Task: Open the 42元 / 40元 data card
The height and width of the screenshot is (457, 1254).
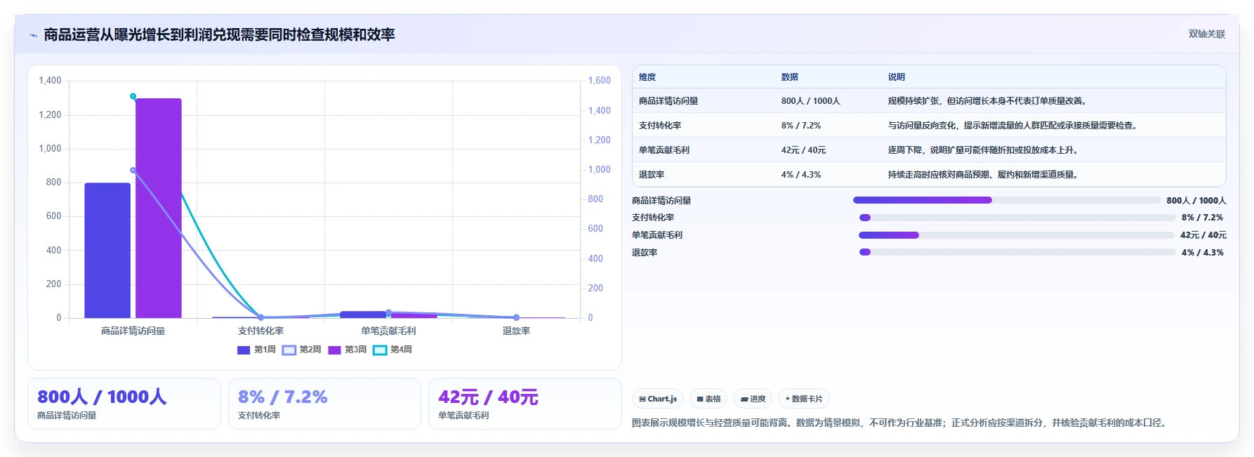Action: pyautogui.click(x=525, y=404)
